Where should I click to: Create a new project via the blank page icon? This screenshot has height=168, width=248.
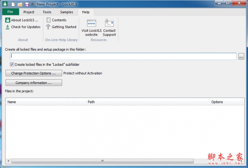pos(13,4)
